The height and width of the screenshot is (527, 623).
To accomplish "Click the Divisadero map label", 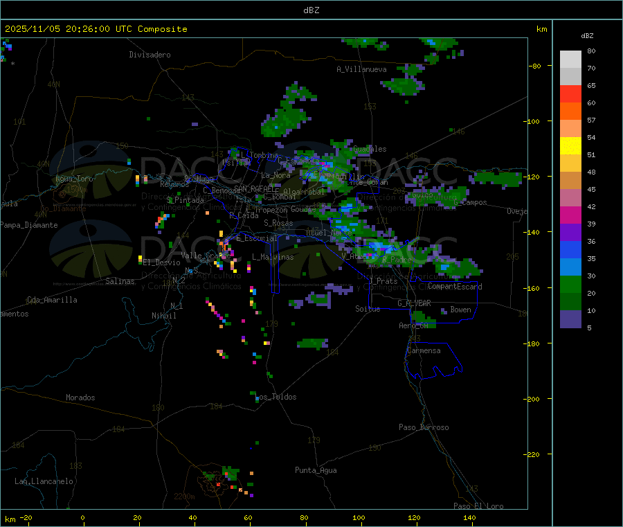I will click(150, 55).
